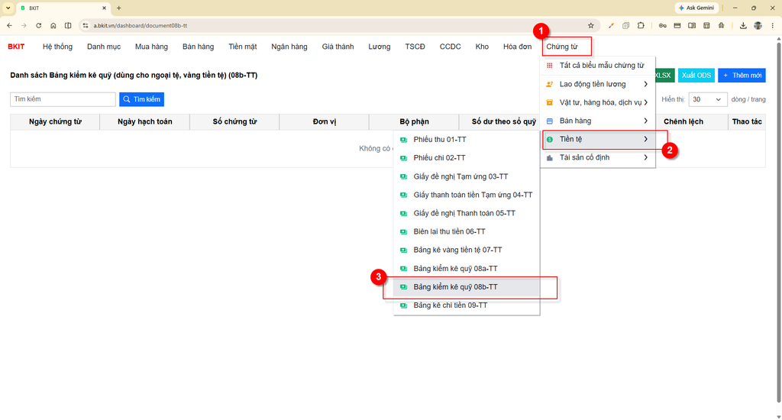
Task: Close the BKIT browser tab
Action: (104, 8)
